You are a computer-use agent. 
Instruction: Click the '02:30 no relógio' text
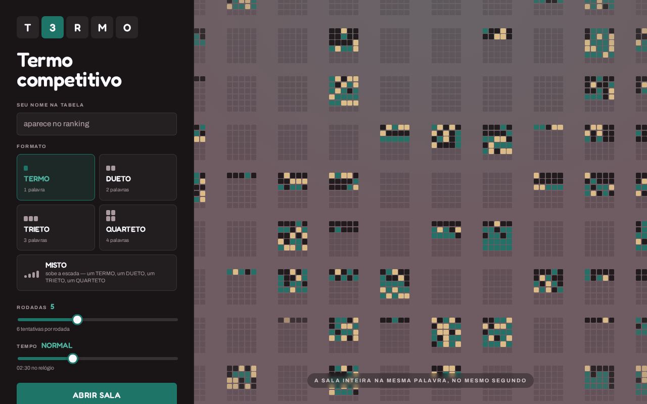[x=35, y=368]
